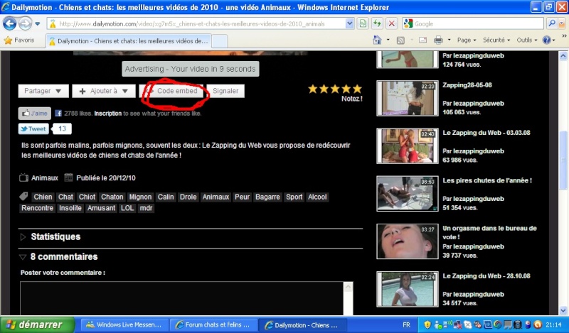The width and height of the screenshot is (569, 333).
Task: Open the Partager dropdown
Action: [43, 91]
